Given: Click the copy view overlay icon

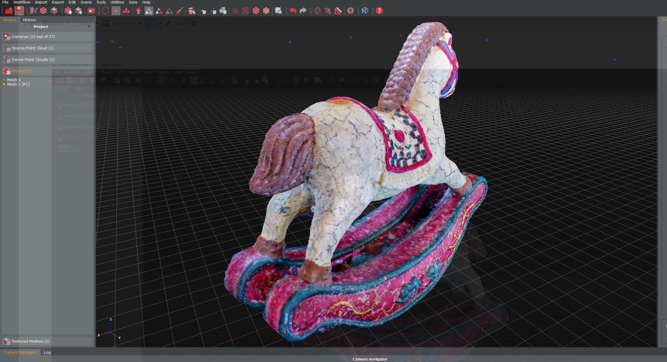Looking at the screenshot, I should pyautogui.click(x=278, y=11).
